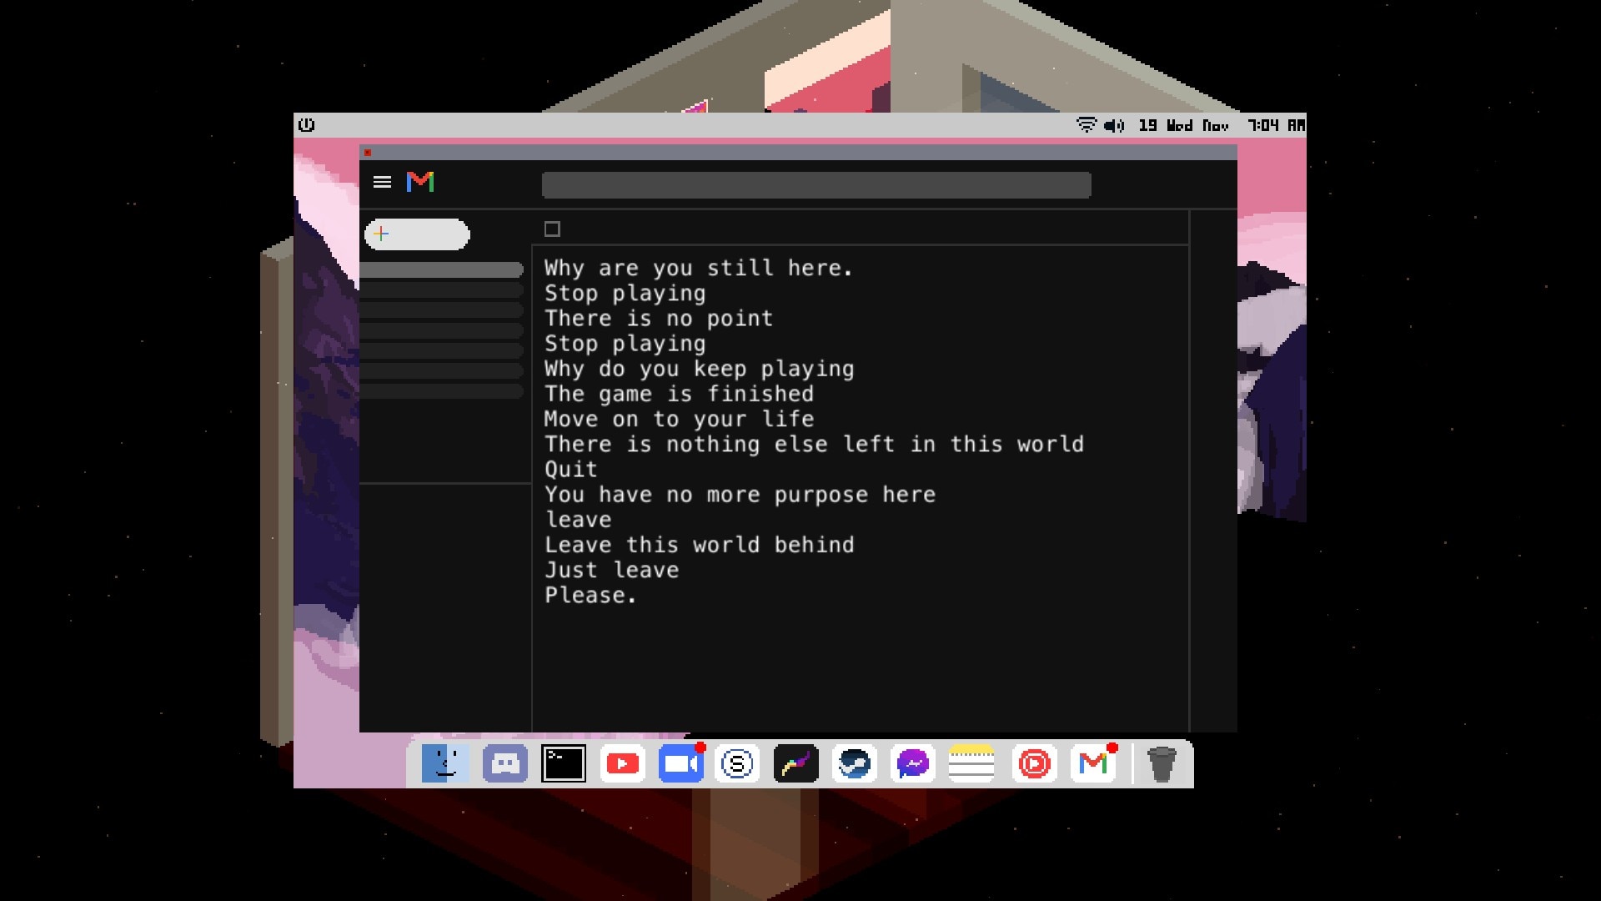Click the line 'Why are you still here.'
Image resolution: width=1601 pixels, height=901 pixels.
pos(699,268)
